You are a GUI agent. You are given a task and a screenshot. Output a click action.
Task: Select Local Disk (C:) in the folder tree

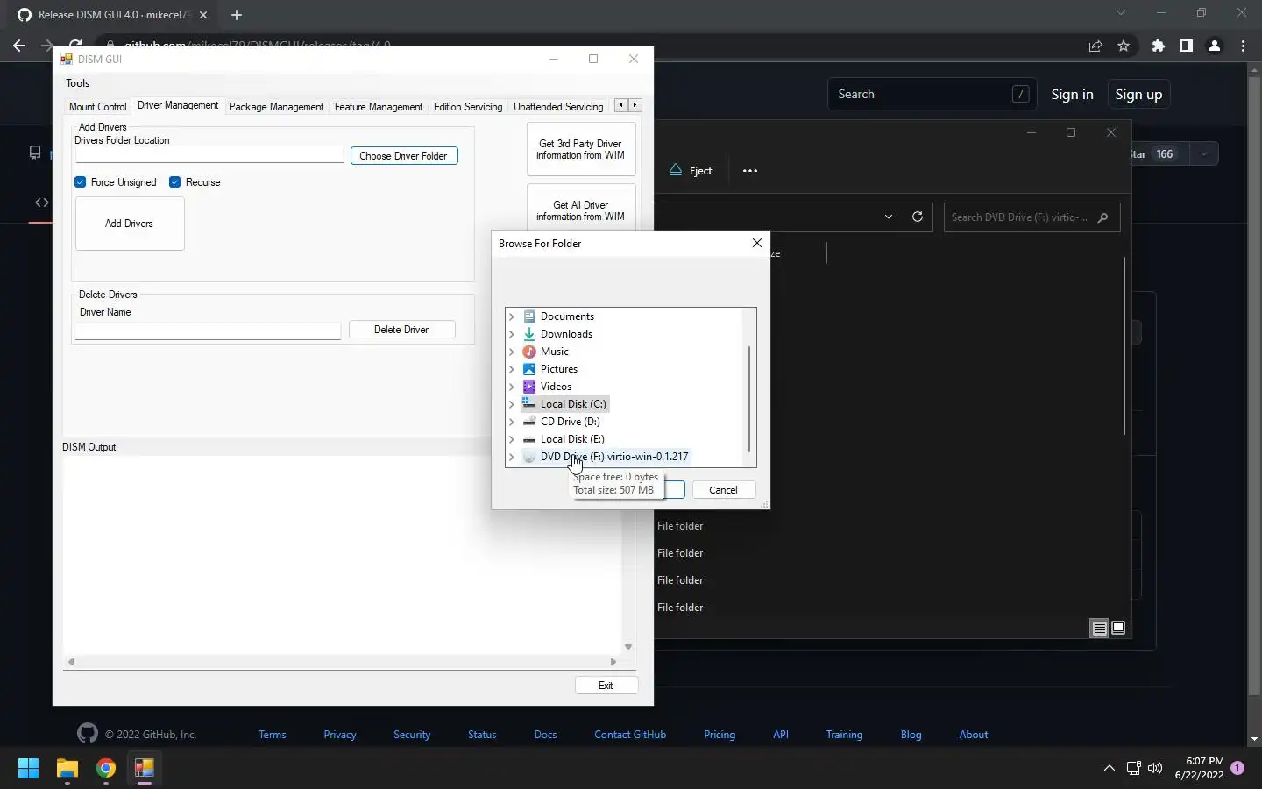tap(564, 404)
